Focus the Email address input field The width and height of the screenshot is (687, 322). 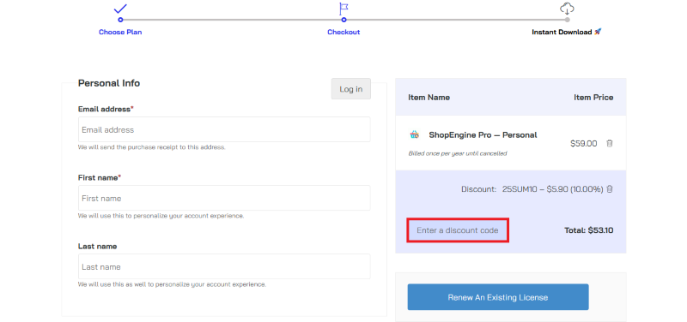224,129
